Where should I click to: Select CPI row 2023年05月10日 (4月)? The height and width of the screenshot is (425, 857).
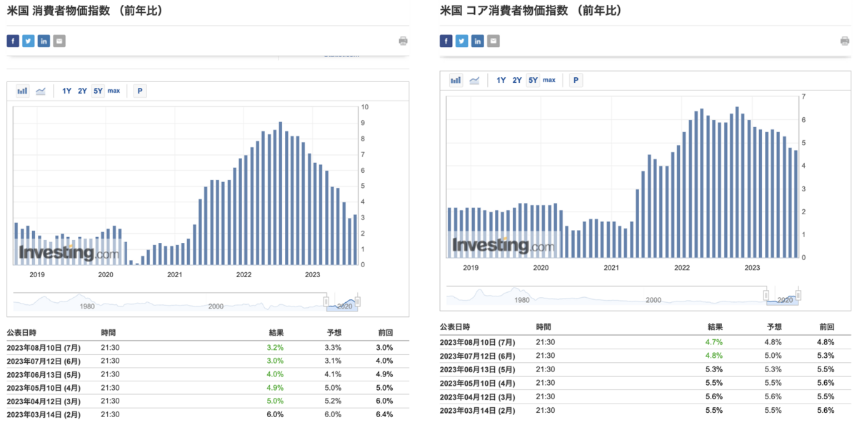click(208, 387)
